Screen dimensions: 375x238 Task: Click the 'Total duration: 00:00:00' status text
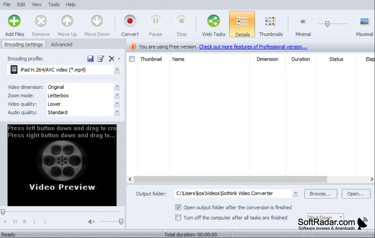point(191,235)
